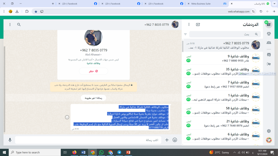This screenshot has height=156, width=278.
Task: Open Telegram from the Windows taskbar
Action: click(x=119, y=152)
